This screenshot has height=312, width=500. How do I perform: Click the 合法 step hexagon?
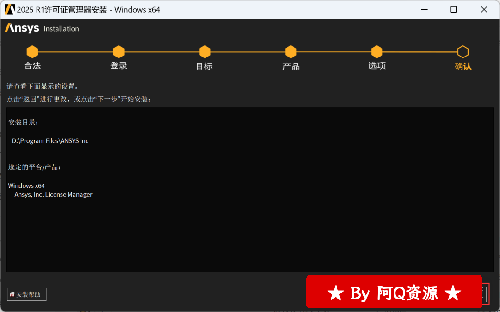(x=32, y=52)
